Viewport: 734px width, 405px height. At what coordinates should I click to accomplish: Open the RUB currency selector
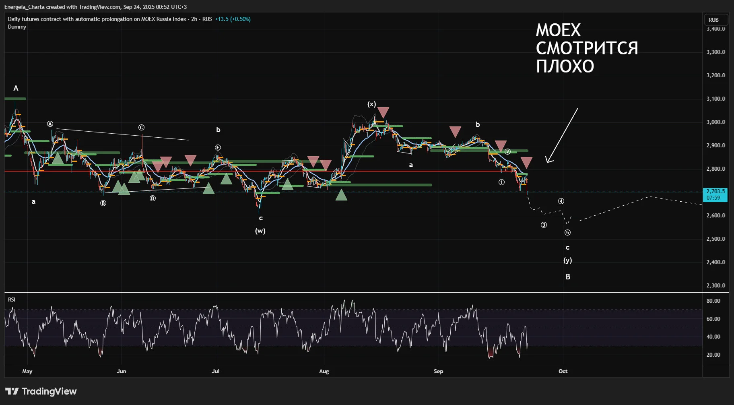point(716,20)
